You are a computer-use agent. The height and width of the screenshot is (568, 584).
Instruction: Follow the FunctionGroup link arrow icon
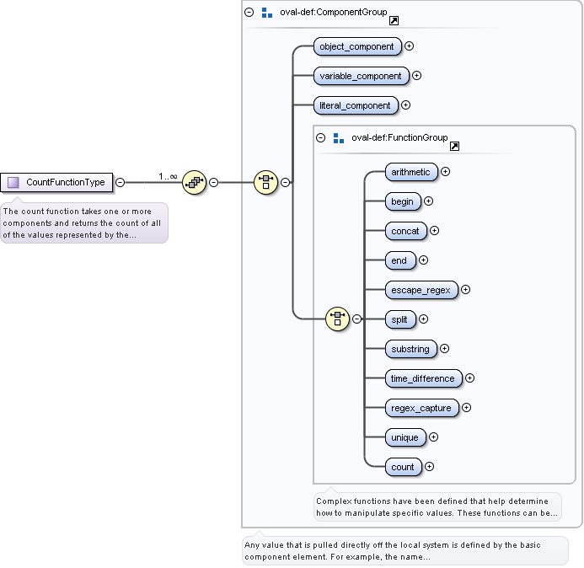pyautogui.click(x=454, y=146)
